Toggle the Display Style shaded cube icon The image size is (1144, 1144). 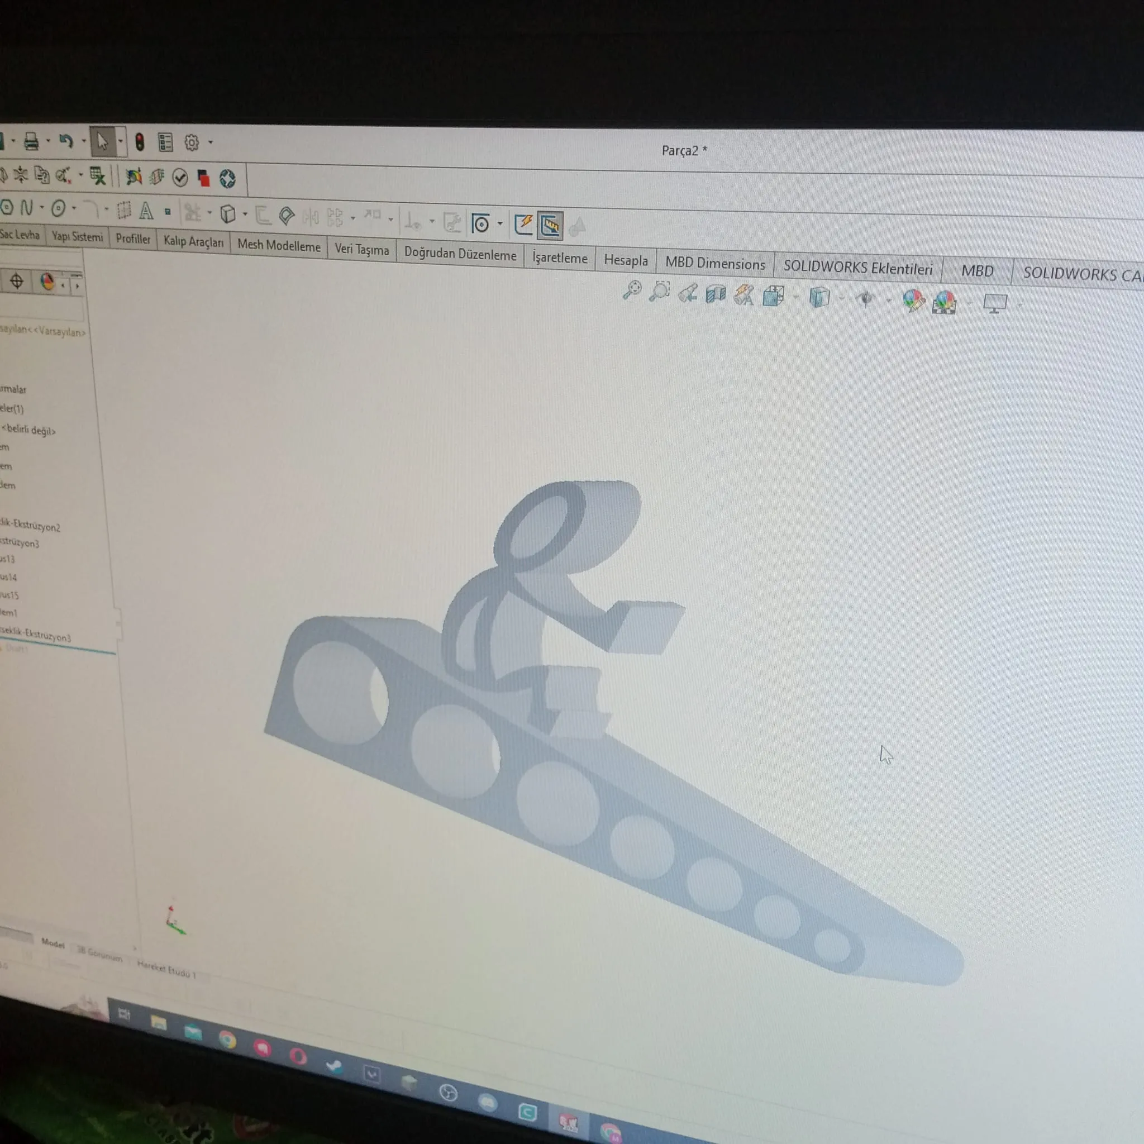[x=819, y=298]
